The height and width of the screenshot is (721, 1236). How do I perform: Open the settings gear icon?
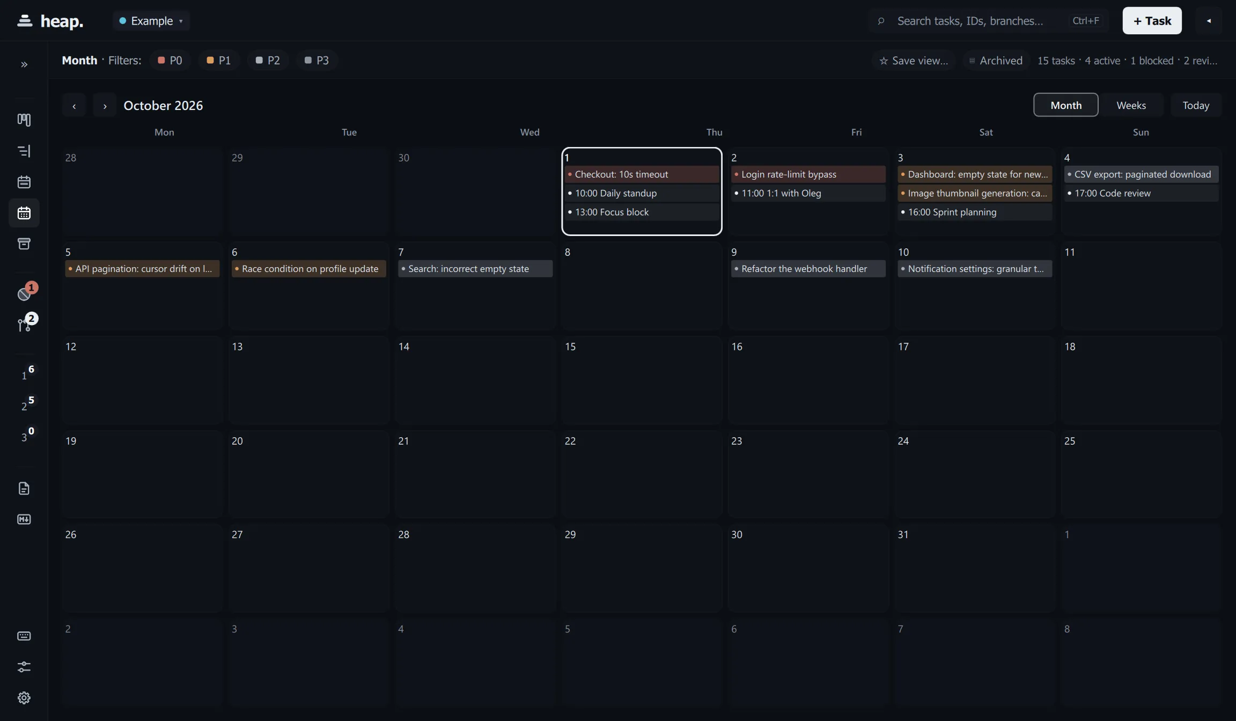pyautogui.click(x=24, y=698)
